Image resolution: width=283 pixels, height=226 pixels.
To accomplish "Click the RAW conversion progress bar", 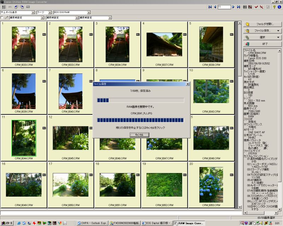I will (x=140, y=120).
